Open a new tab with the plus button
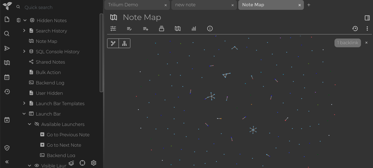This screenshot has height=168, width=373. click(309, 5)
